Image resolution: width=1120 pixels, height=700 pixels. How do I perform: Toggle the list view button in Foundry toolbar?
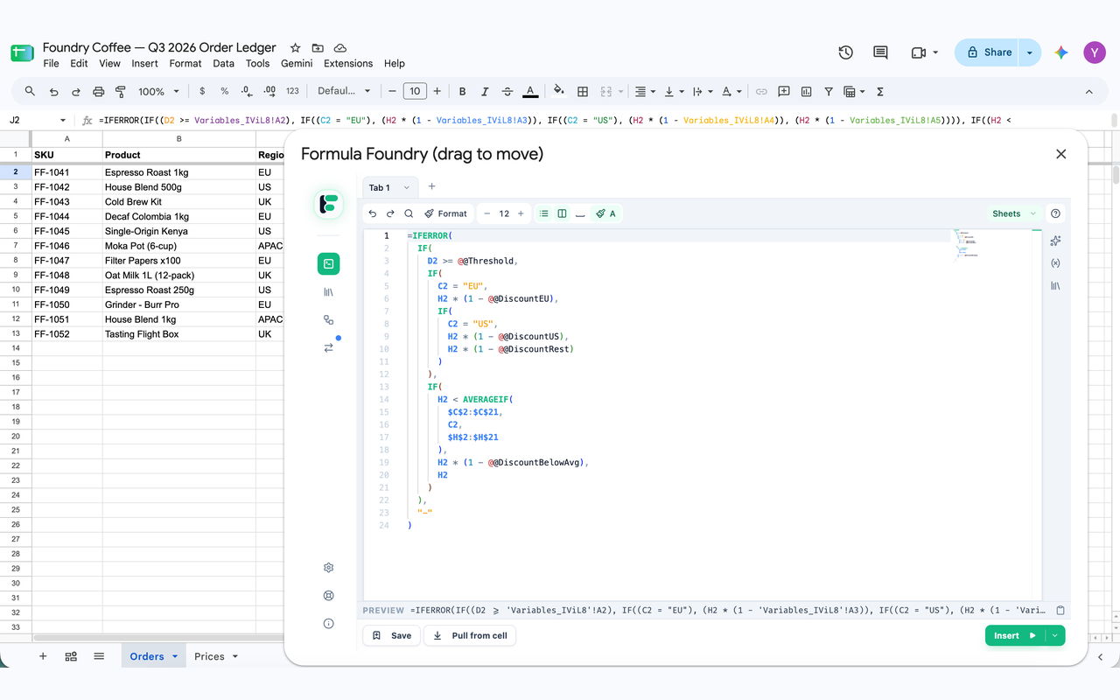coord(543,213)
